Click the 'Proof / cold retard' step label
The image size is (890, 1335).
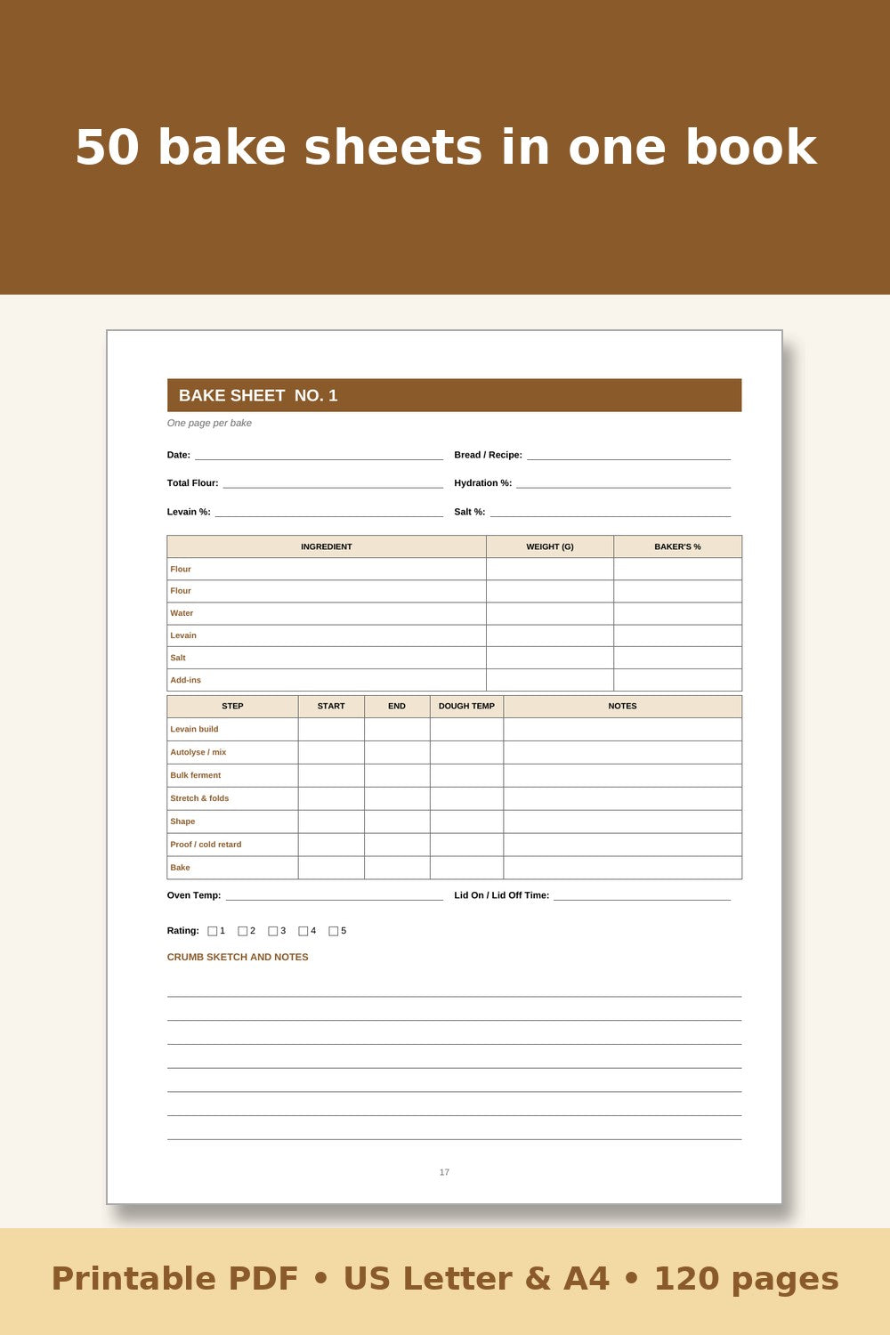tap(206, 845)
